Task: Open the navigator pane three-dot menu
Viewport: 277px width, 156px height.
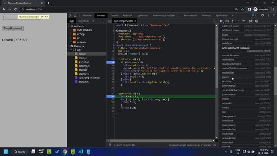Action: pyautogui.click(x=103, y=21)
